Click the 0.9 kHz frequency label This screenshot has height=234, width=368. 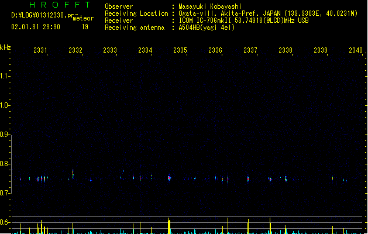pyautogui.click(x=4, y=134)
